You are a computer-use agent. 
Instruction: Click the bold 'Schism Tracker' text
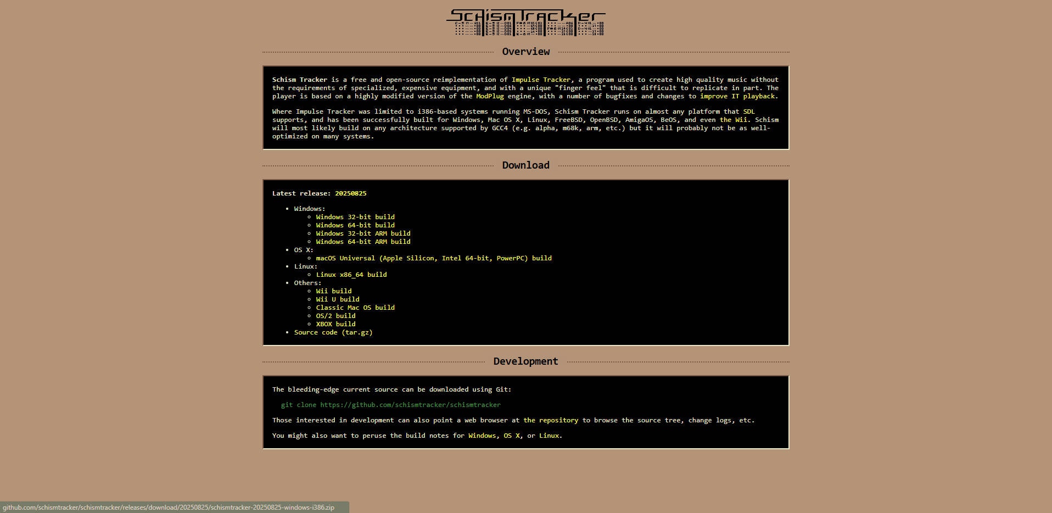click(300, 80)
